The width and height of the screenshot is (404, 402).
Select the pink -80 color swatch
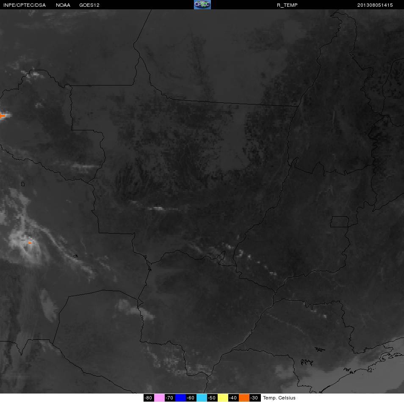coord(159,398)
